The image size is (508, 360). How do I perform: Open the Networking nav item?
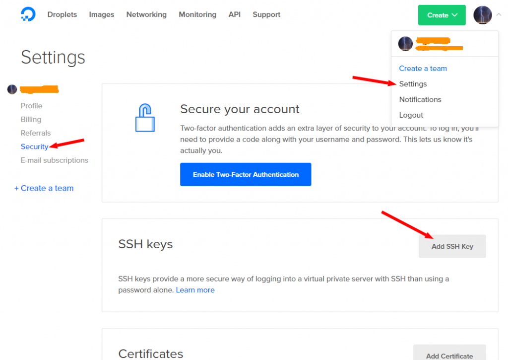point(146,14)
